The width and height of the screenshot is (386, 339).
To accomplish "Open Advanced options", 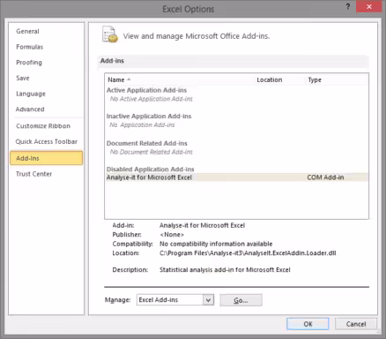I will click(x=30, y=109).
